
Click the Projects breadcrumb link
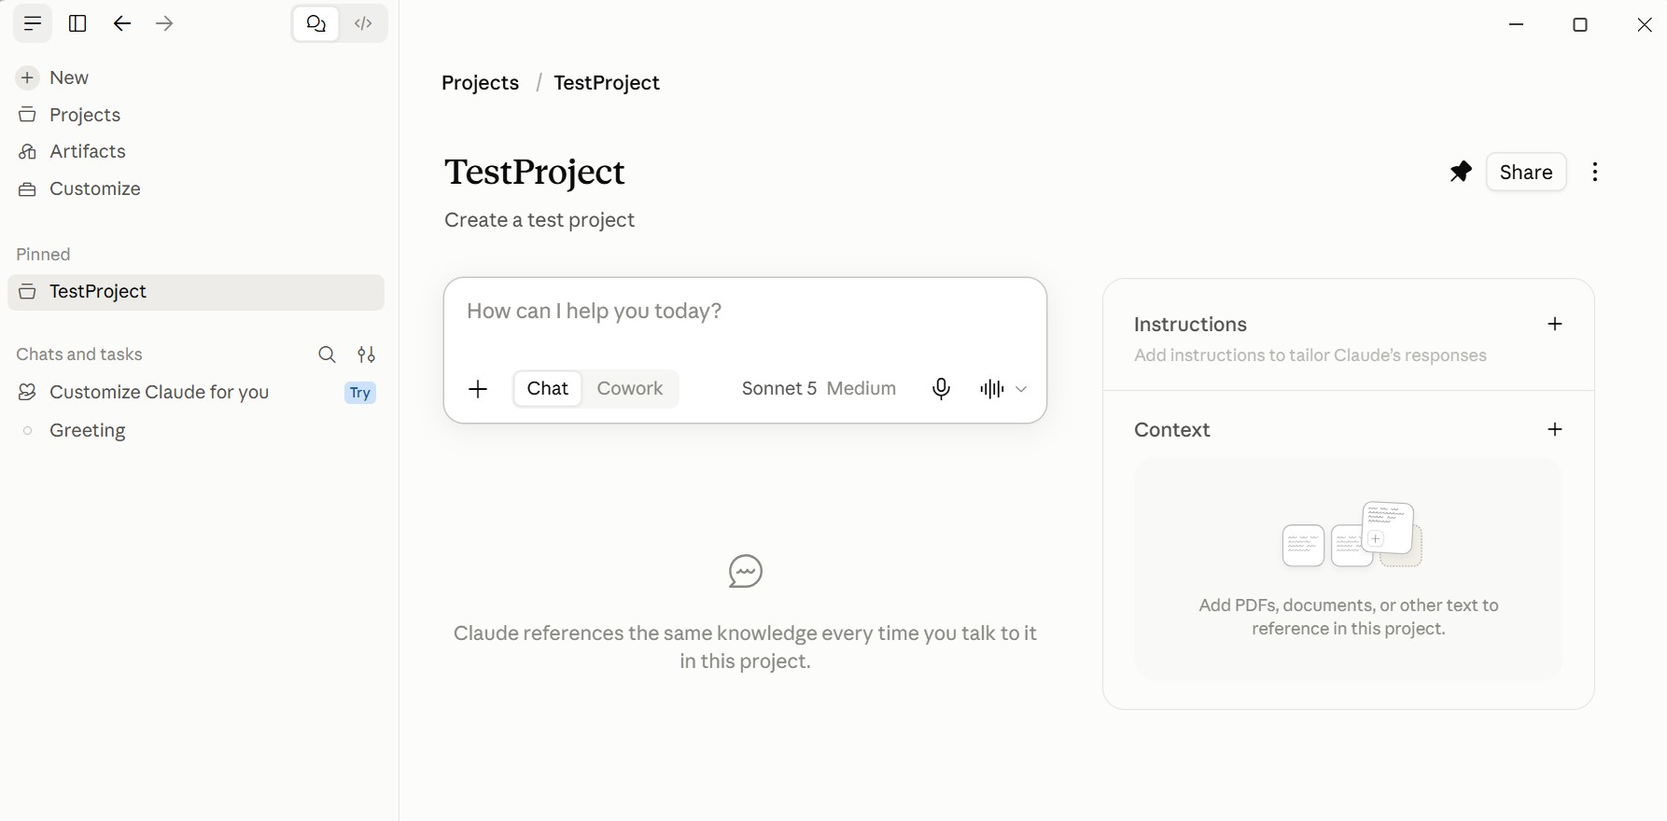tap(480, 83)
